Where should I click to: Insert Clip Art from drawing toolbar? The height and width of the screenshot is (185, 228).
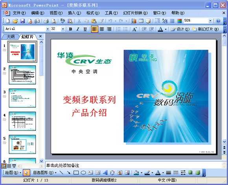120,173
